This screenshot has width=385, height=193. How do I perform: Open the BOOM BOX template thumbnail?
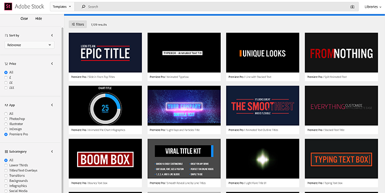105,159
